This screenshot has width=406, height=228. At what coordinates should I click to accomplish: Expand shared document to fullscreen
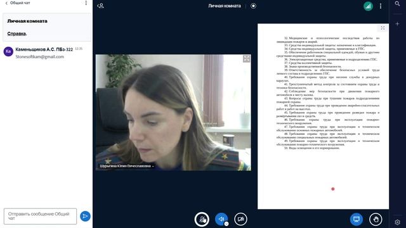(383, 28)
